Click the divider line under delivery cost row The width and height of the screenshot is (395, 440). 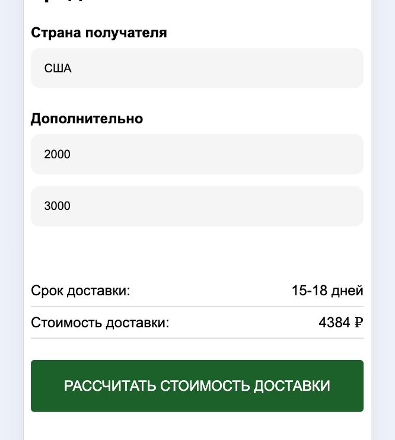click(197, 338)
